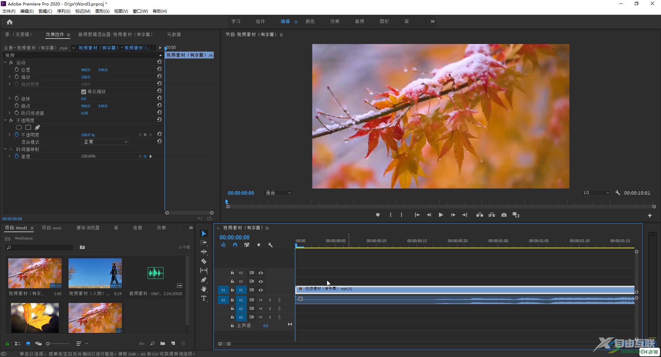Expand project panel tabs overflow
The height and width of the screenshot is (357, 661).
click(x=191, y=228)
